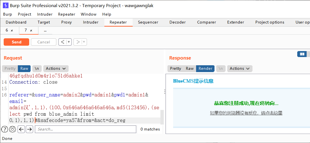The height and width of the screenshot is (143, 310).
Task: Select the Repeater tab
Action: click(118, 22)
